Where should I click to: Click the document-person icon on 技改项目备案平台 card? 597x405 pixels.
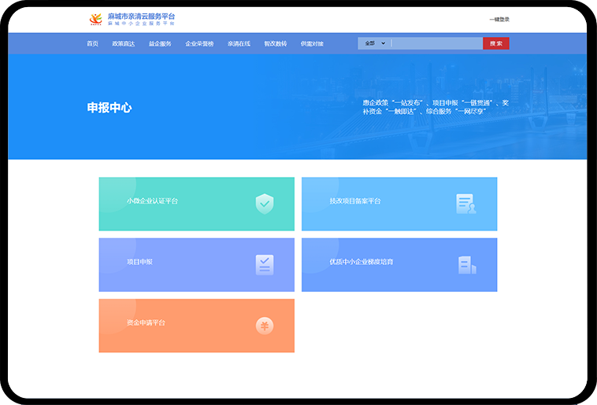coord(465,204)
